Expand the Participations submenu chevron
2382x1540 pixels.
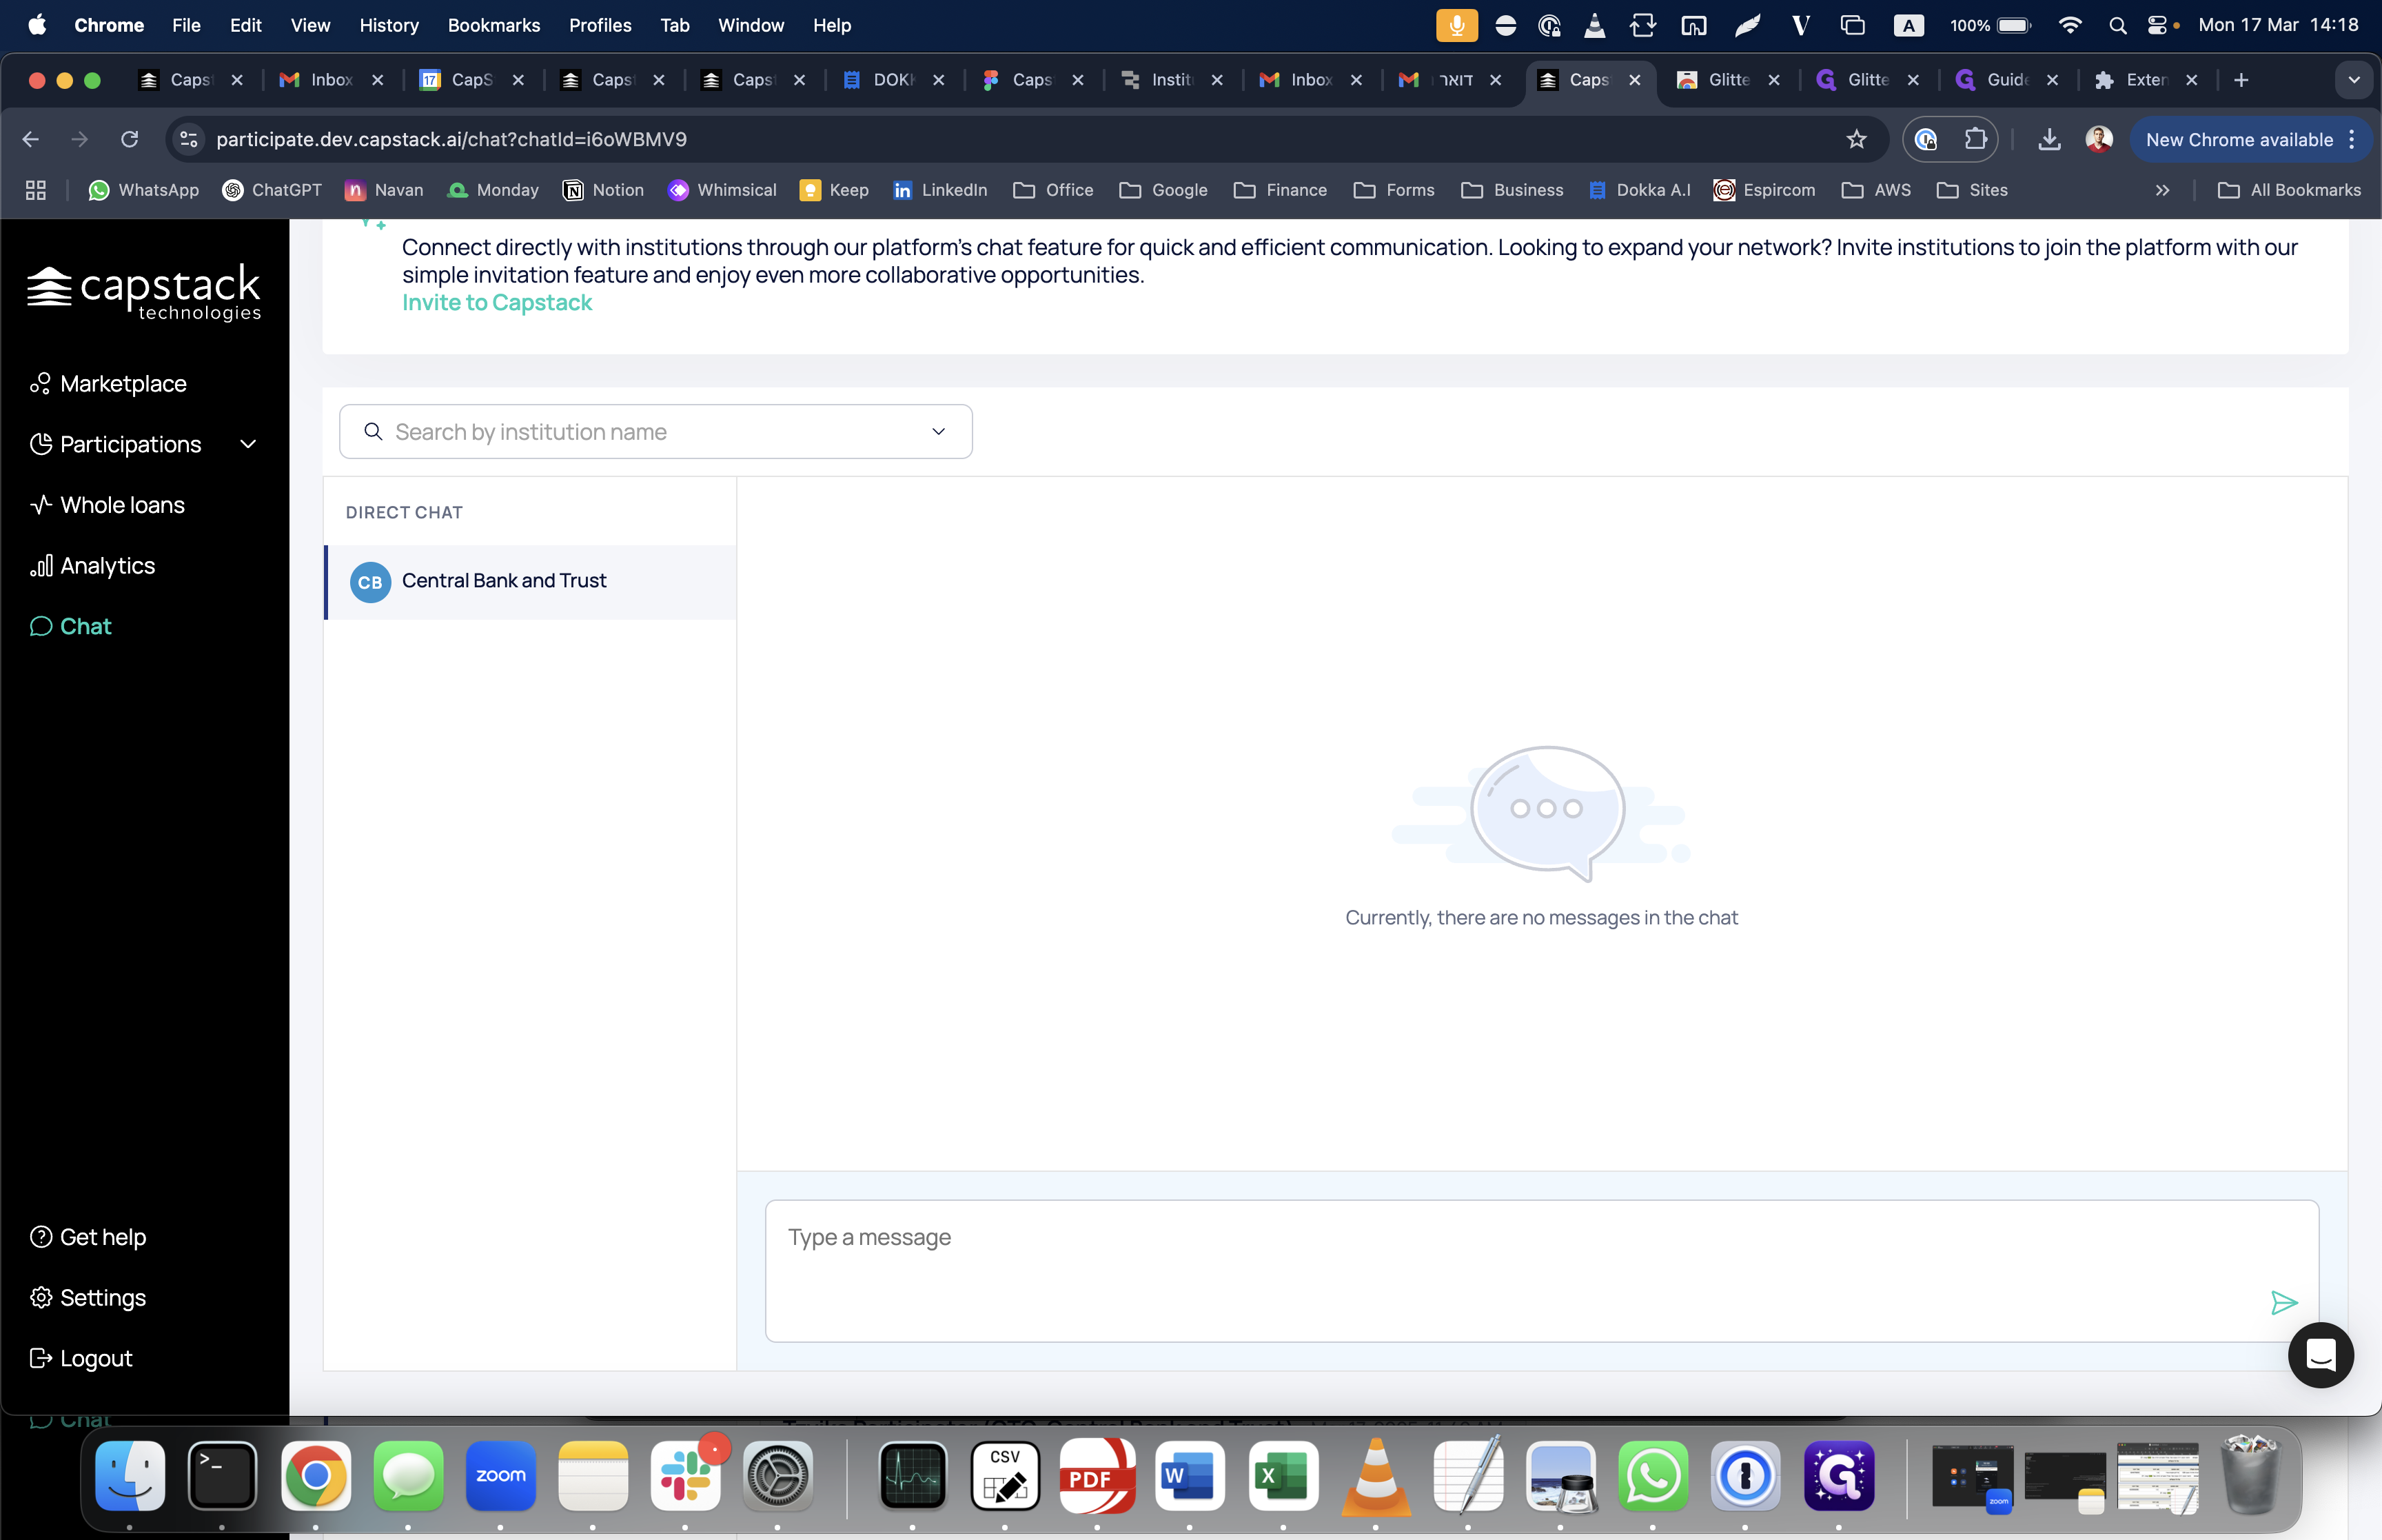coord(249,444)
